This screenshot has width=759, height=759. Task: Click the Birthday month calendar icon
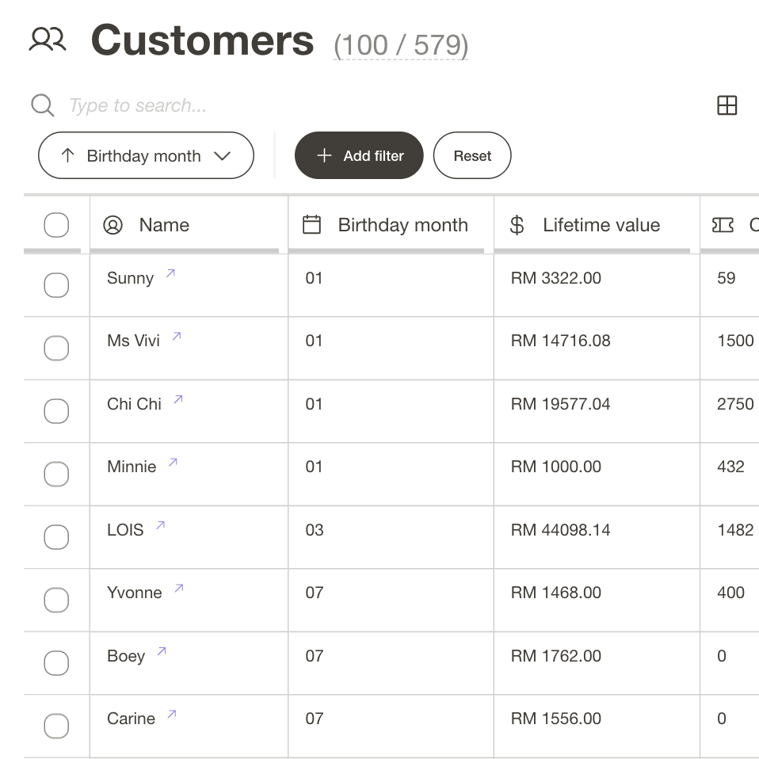[311, 224]
